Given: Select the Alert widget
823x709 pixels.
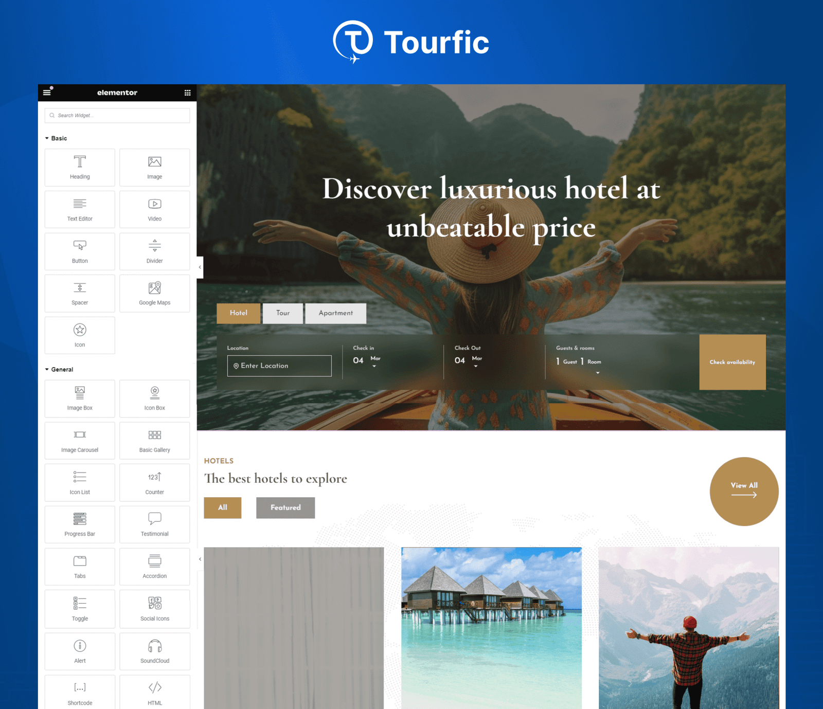Looking at the screenshot, I should pos(80,651).
